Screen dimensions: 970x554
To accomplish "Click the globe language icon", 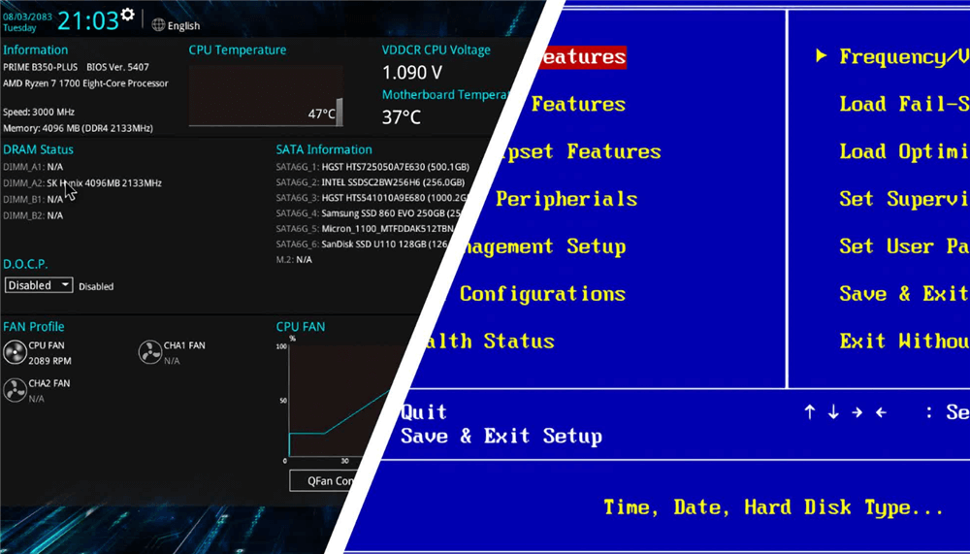I will pos(159,25).
